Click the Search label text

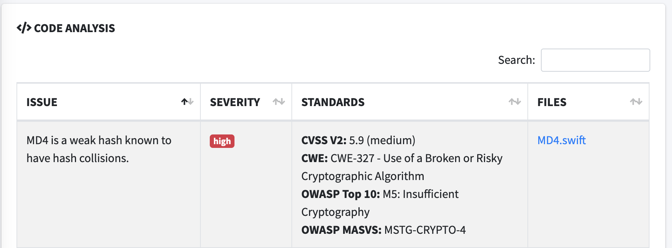(x=516, y=60)
